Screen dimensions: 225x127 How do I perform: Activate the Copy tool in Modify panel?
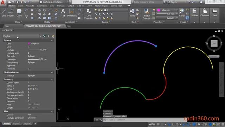tap(40, 14)
